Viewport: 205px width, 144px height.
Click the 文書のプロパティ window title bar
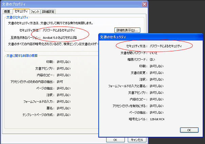tap(68, 4)
